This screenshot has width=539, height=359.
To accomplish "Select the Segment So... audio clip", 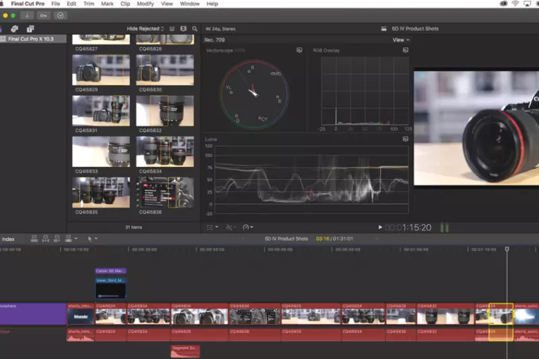I will click(x=185, y=351).
